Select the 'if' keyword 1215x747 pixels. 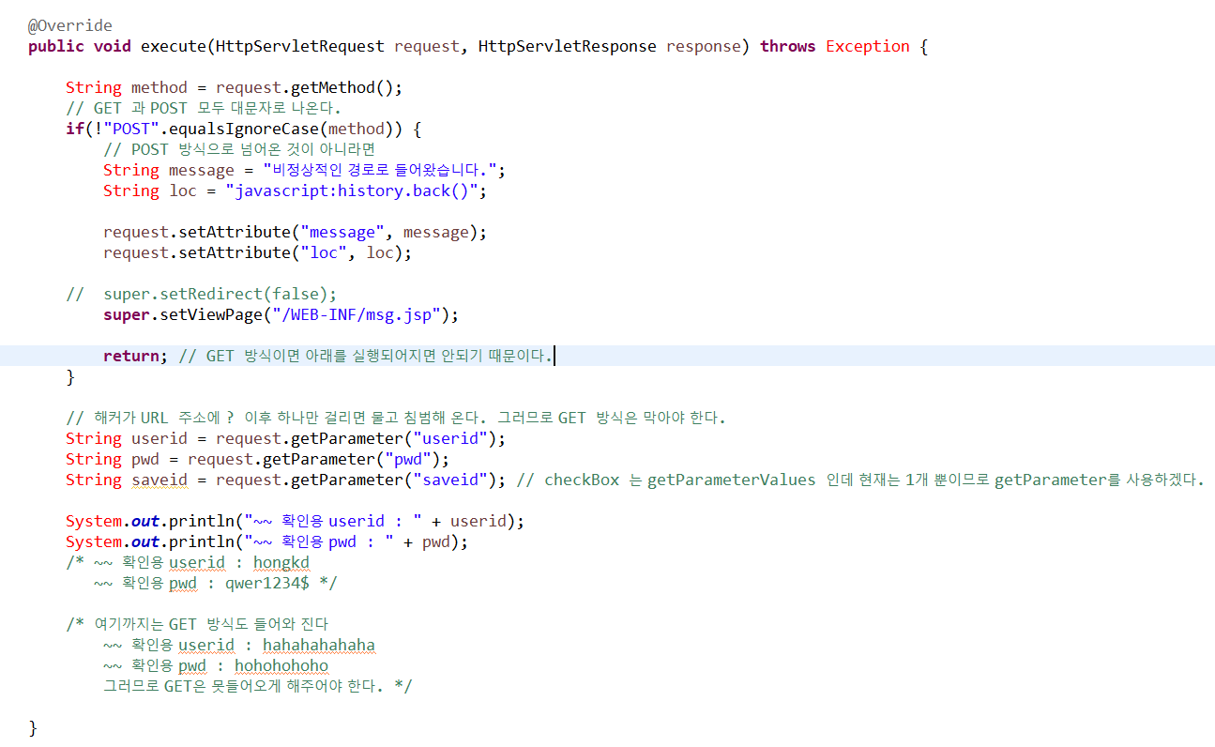pyautogui.click(x=75, y=129)
